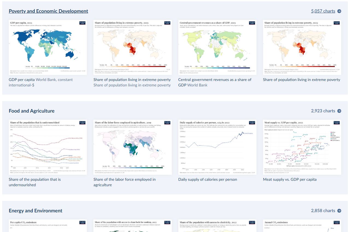The width and height of the screenshot is (348, 232).
Task: Open the Annual CO₂ emissions chart thumbnail
Action: click(x=302, y=226)
